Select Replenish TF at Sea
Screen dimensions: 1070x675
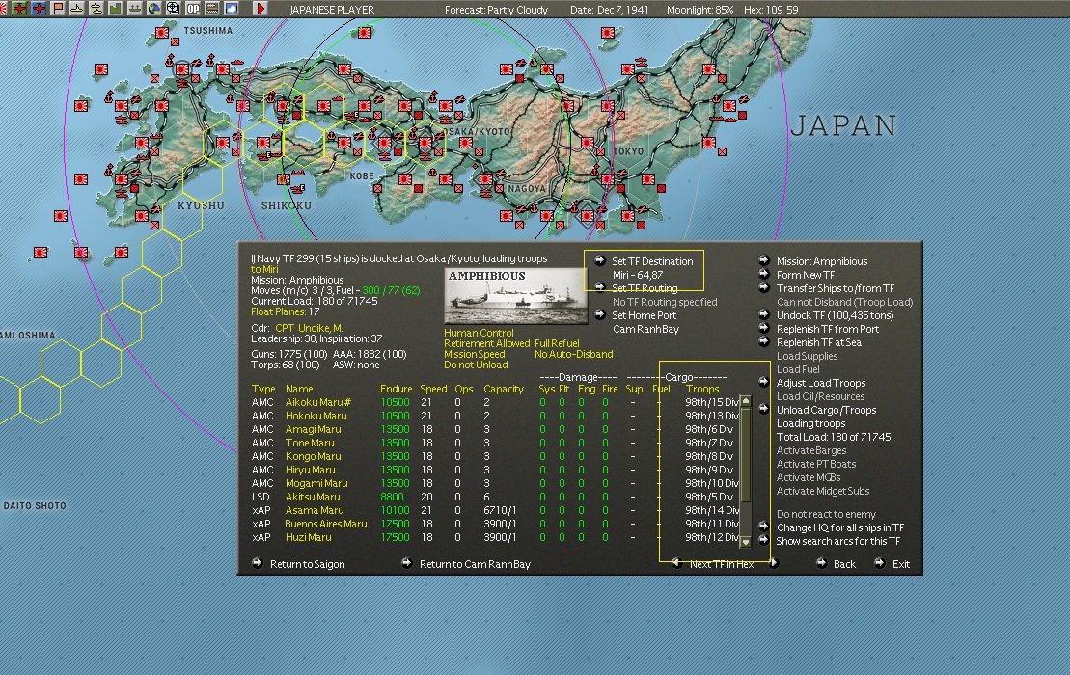[818, 343]
